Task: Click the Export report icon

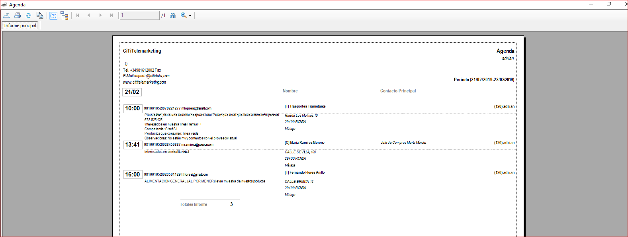Action: coord(6,16)
